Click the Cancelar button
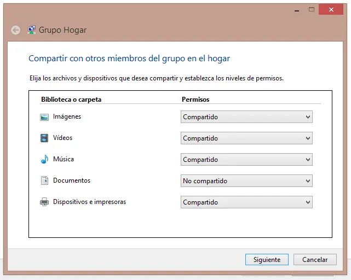The width and height of the screenshot is (351, 280). 315,259
